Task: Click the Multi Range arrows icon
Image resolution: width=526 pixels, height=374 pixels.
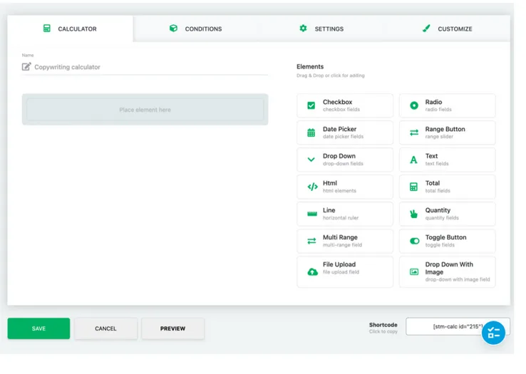Action: pyautogui.click(x=311, y=241)
